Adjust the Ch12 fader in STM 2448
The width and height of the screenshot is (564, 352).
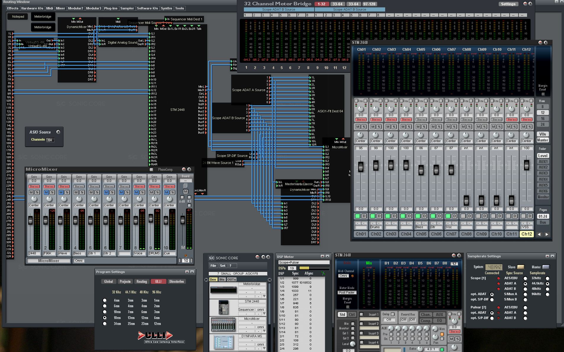(x=526, y=165)
